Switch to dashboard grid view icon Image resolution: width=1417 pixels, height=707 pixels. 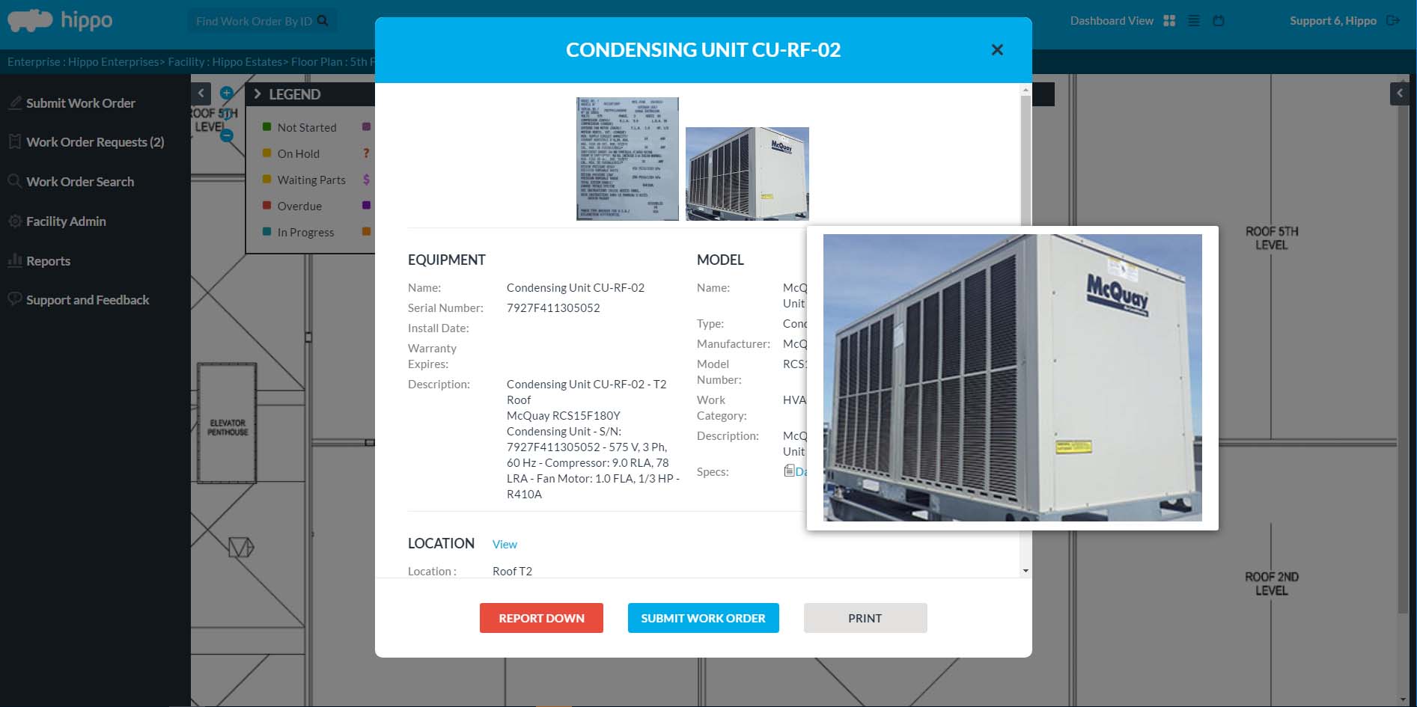click(x=1169, y=21)
